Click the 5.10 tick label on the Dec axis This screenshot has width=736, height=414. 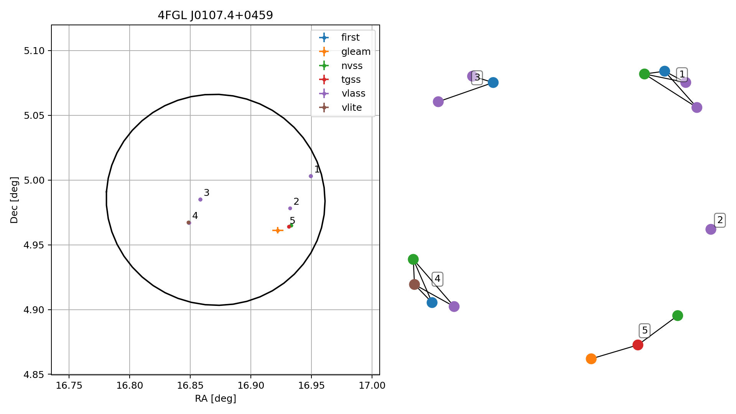tap(34, 51)
